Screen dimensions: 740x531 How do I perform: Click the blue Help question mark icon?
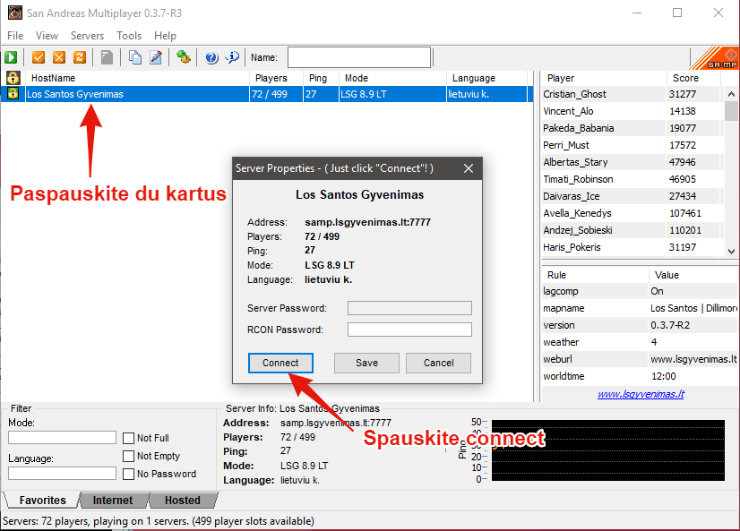[x=211, y=57]
